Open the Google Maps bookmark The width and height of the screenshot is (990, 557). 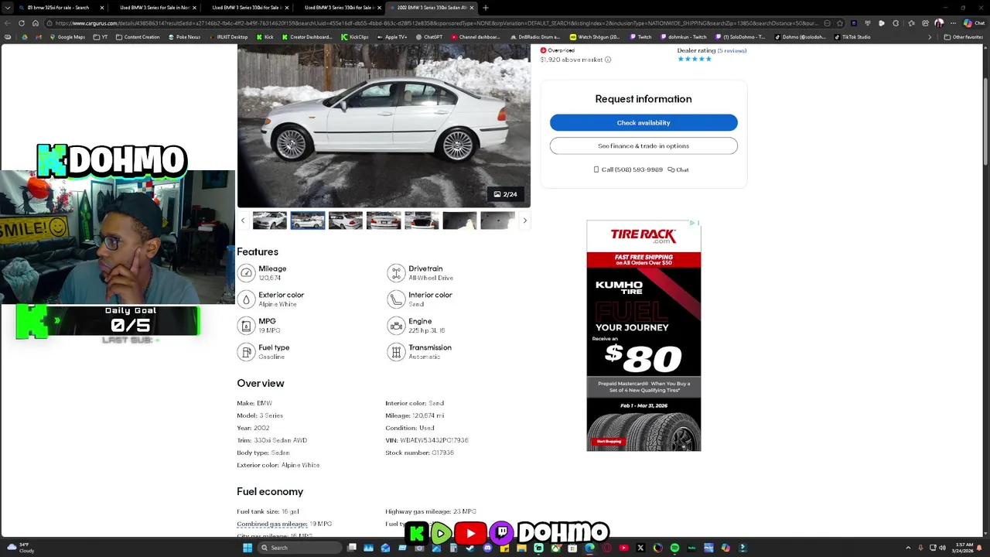[67, 37]
